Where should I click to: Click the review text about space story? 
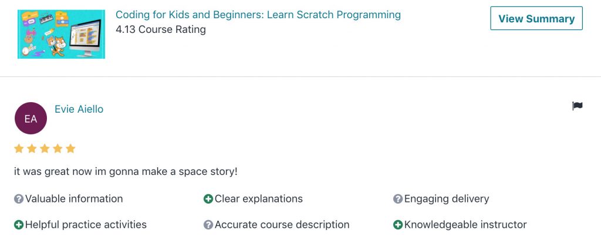[126, 172]
